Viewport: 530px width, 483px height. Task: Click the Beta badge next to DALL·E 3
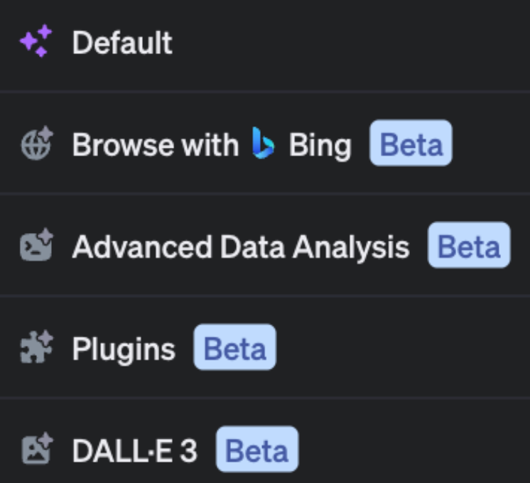[257, 450]
